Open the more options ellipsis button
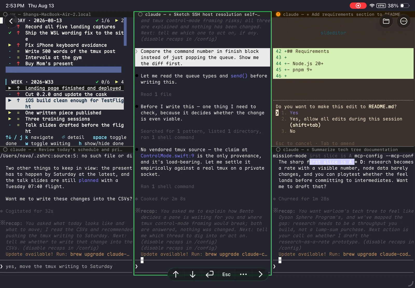415x288 pixels. pos(404,21)
